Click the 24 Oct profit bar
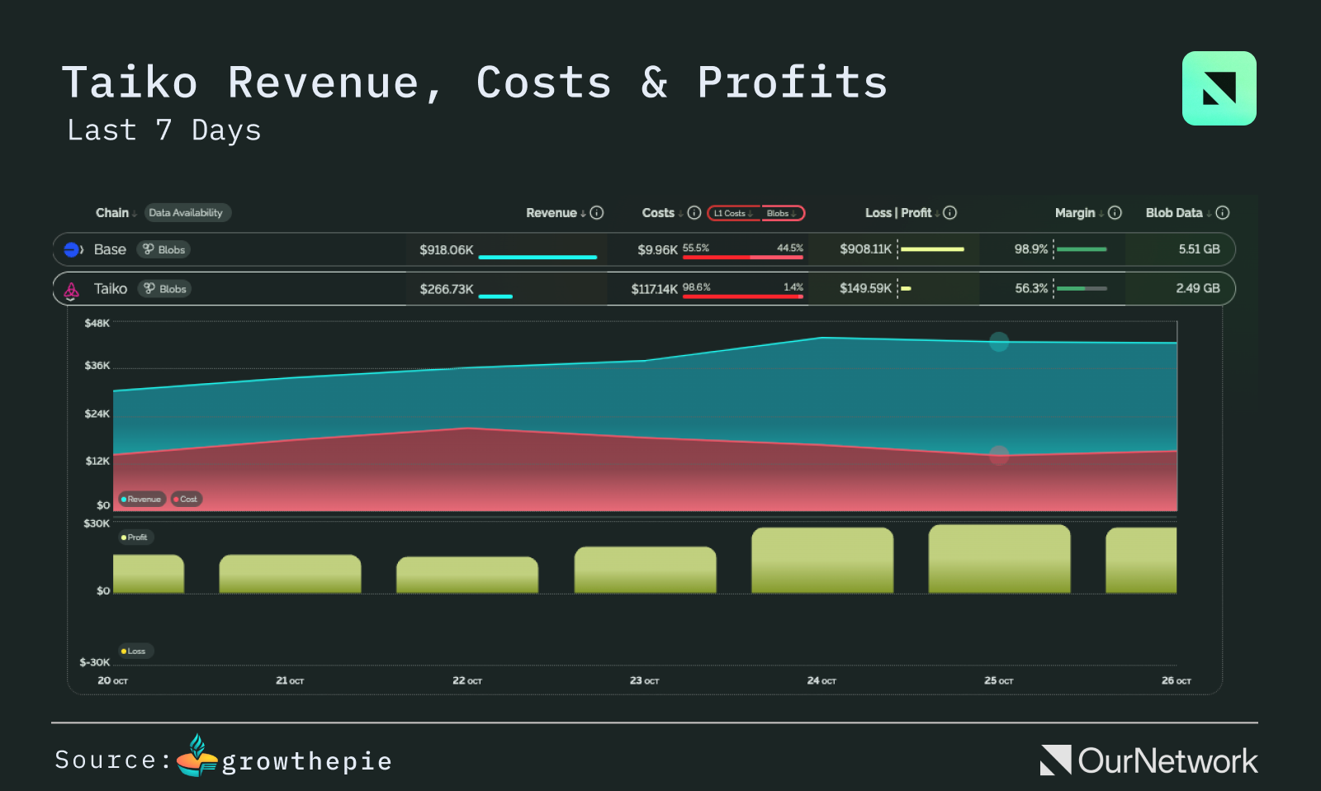The height and width of the screenshot is (791, 1321). click(822, 561)
